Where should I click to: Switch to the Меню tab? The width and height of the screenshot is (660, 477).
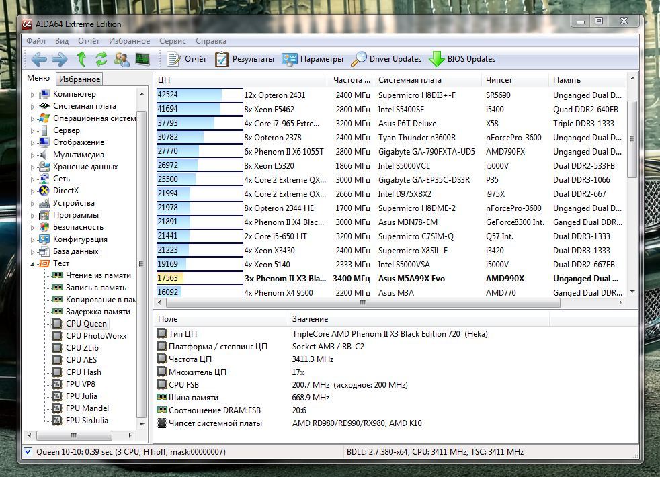[x=38, y=78]
